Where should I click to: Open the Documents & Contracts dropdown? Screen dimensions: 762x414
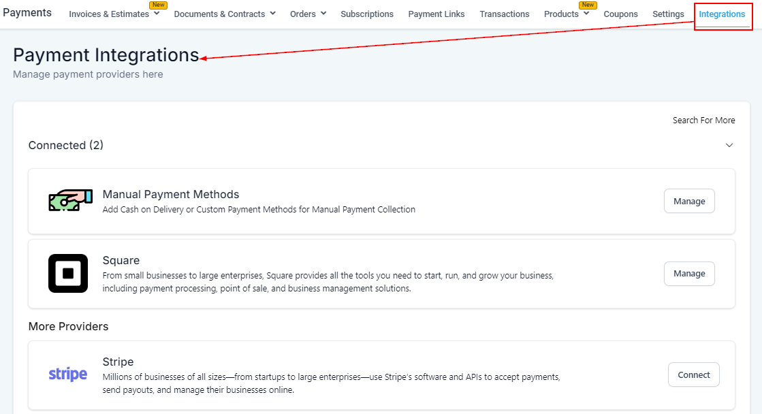click(x=225, y=14)
